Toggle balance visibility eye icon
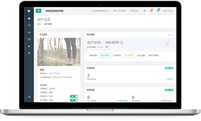 (x=107, y=47)
